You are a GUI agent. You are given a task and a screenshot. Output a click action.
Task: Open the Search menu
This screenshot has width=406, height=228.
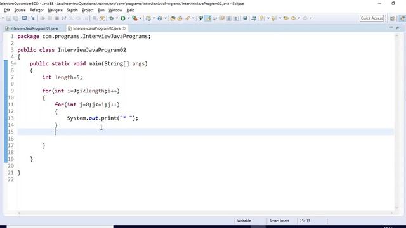point(72,10)
